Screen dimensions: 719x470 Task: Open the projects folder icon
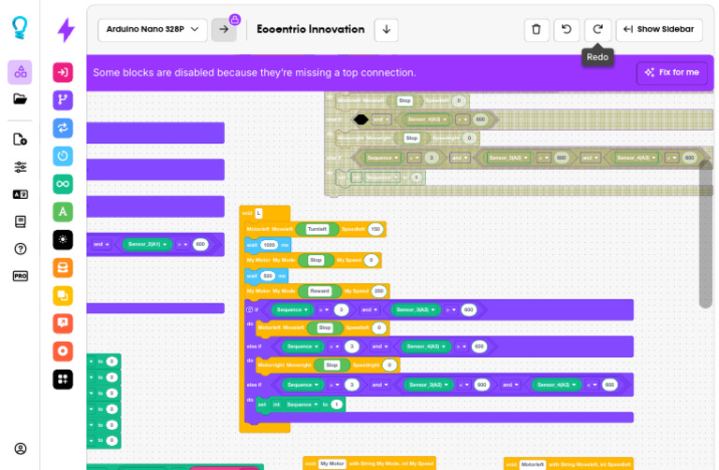point(20,98)
